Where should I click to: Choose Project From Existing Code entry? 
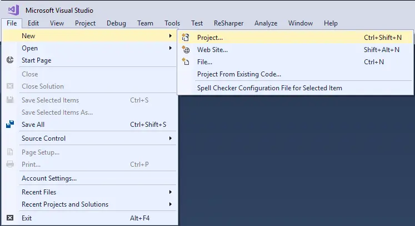tap(296, 74)
